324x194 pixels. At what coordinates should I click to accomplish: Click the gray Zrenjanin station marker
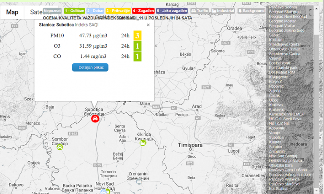point(139,181)
